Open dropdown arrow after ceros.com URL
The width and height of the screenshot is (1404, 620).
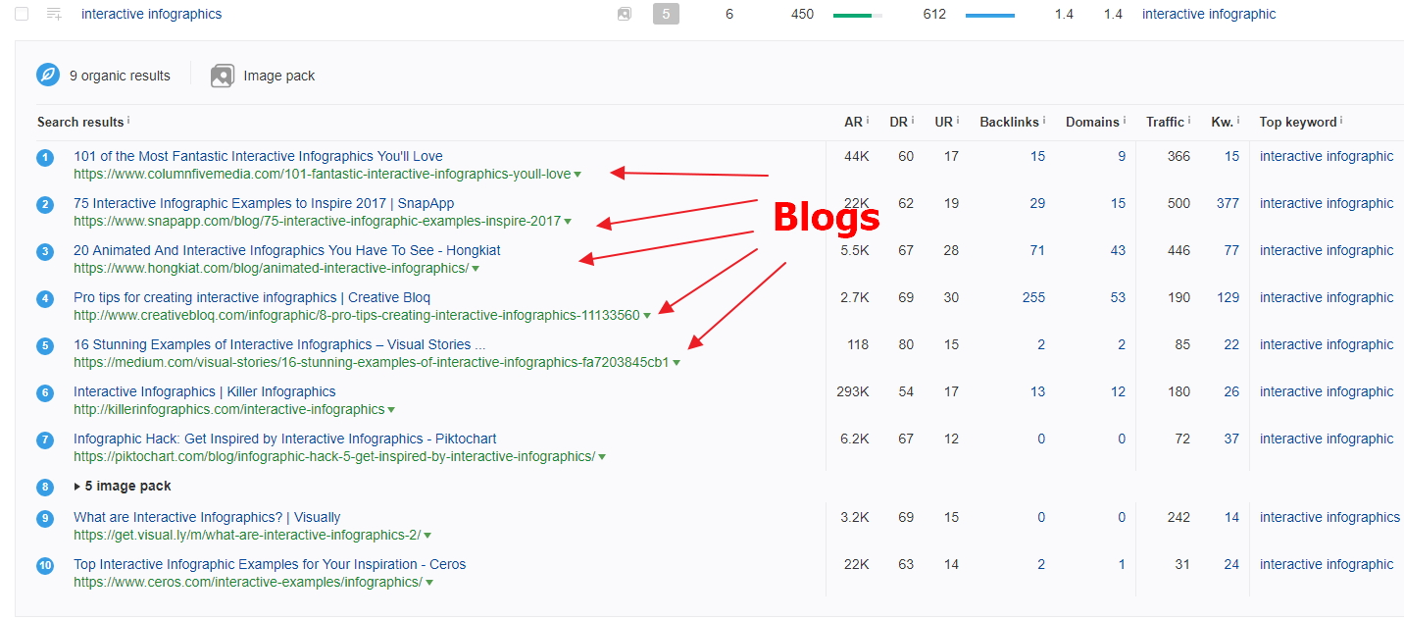[428, 583]
